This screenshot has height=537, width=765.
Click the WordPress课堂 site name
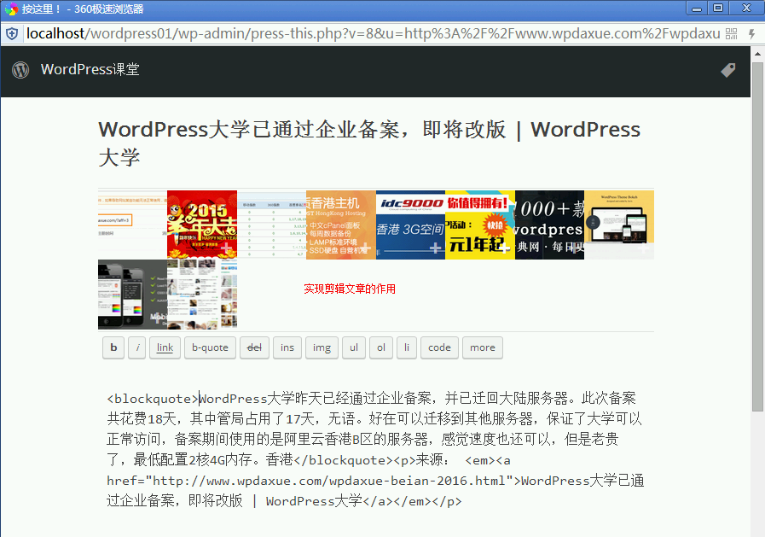click(x=90, y=70)
